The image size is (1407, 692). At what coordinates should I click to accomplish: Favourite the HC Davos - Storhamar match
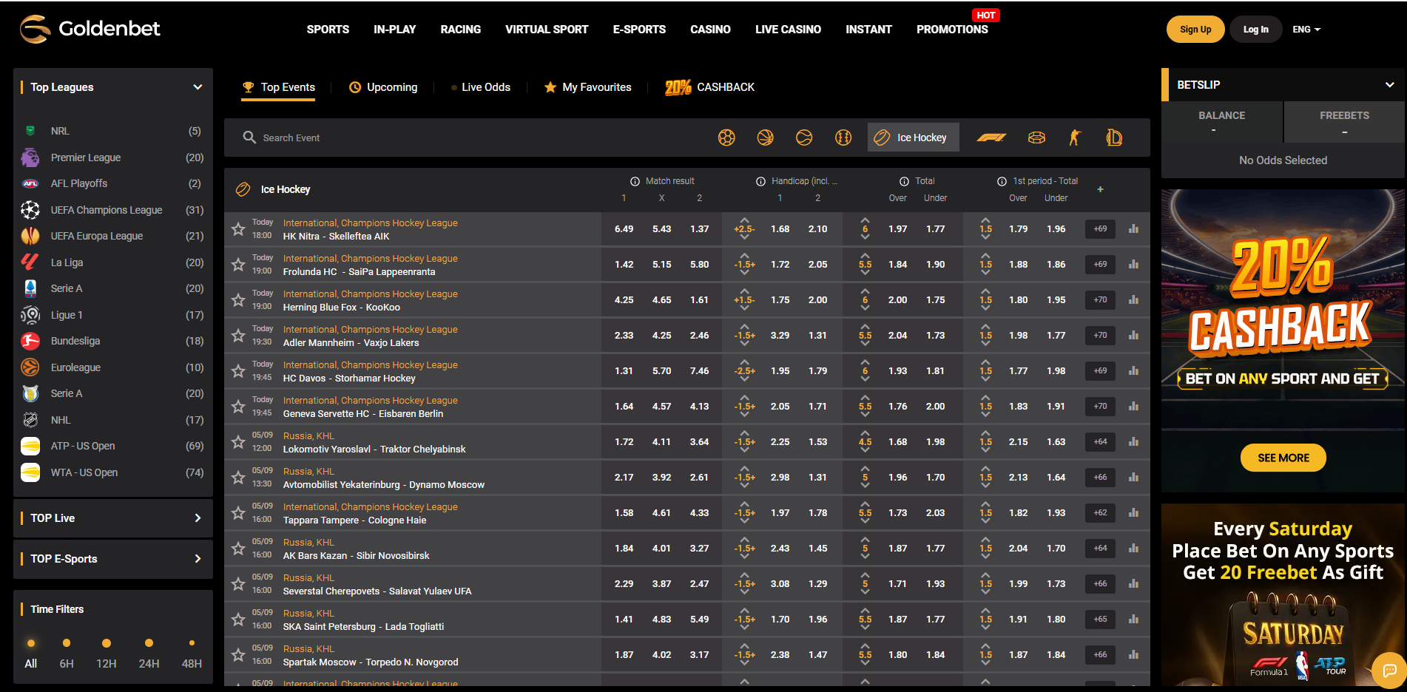238,371
